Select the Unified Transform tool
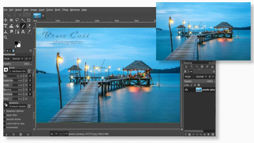Image resolution: width=254 pixels, height=143 pixels. [x=6, y=26]
